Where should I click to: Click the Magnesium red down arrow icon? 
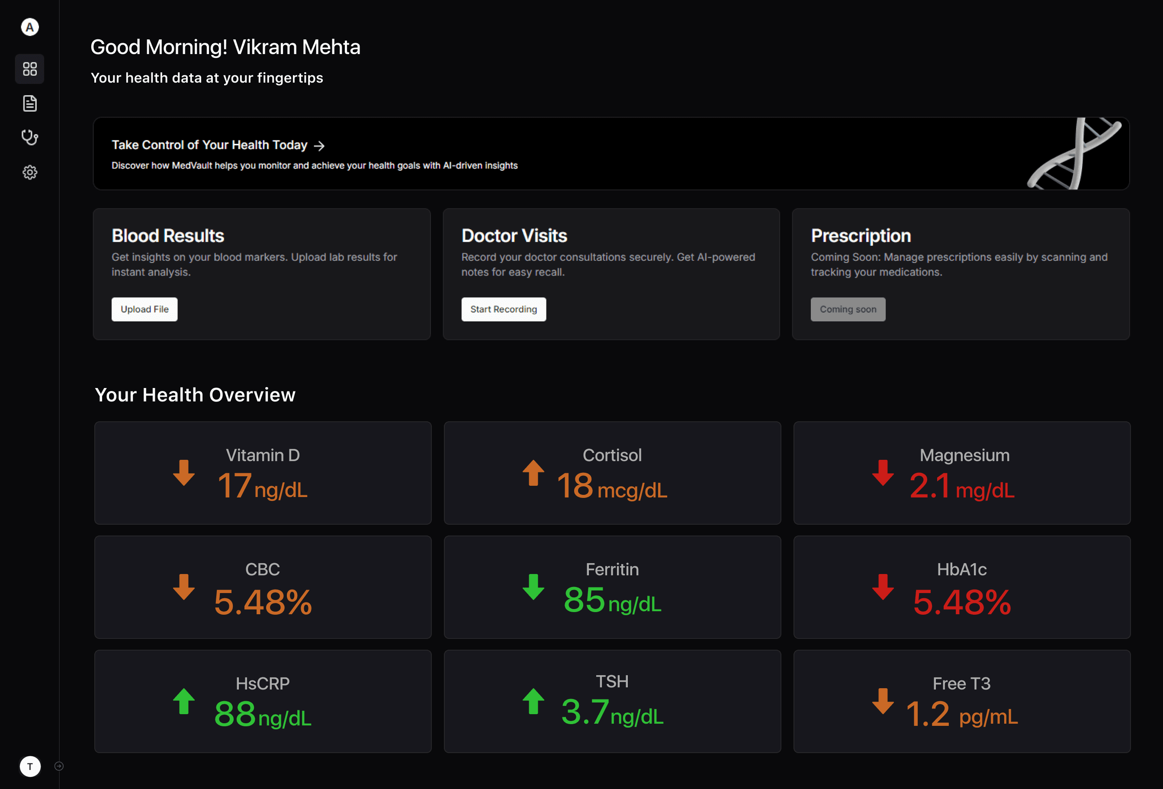pyautogui.click(x=883, y=473)
